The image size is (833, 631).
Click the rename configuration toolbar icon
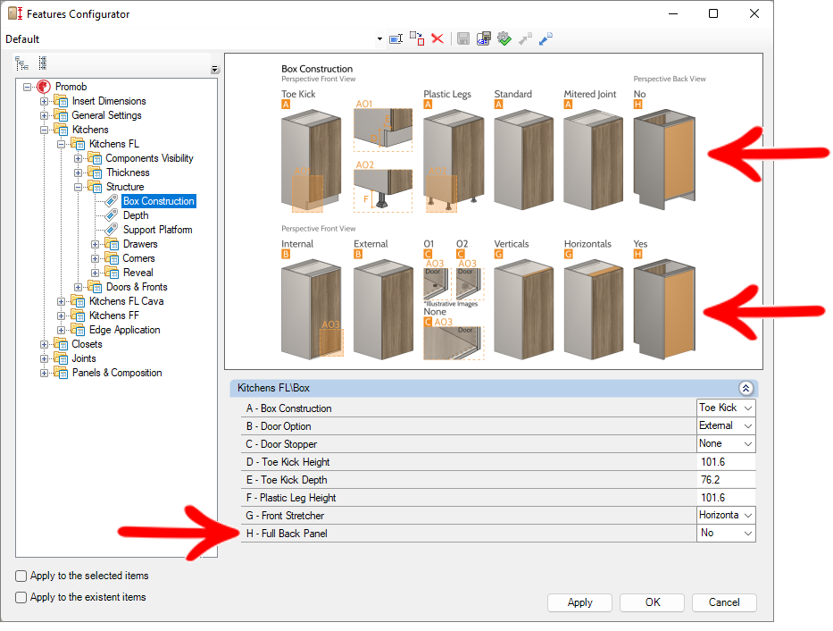[396, 38]
